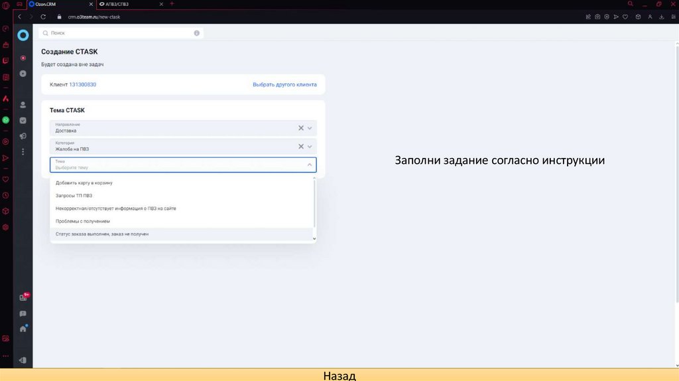
Task: Clear the Категория field value Жалоба на ПВЗ
Action: (x=301, y=147)
